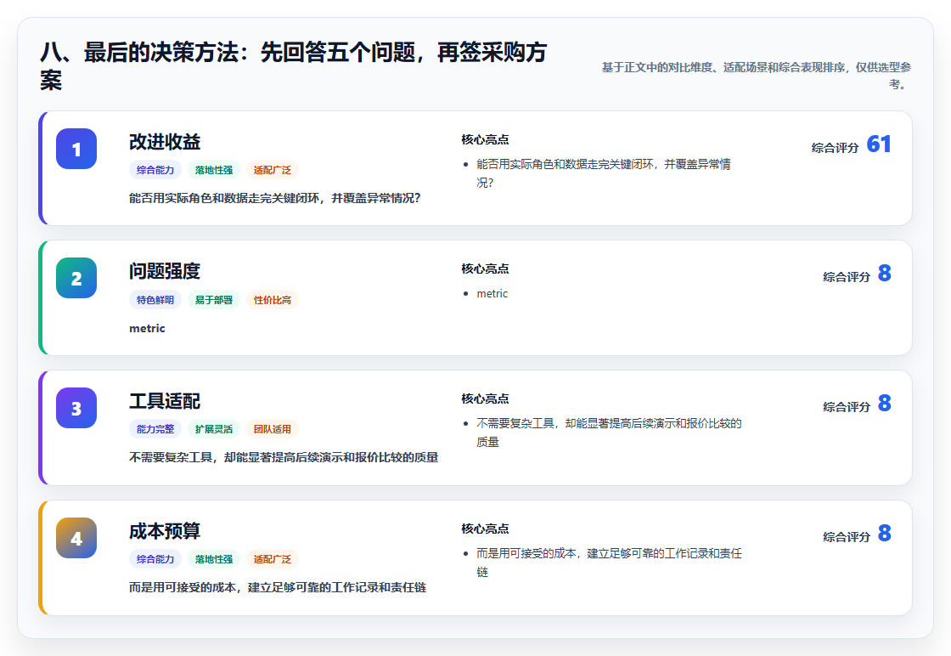This screenshot has width=951, height=656.
Task: Click bold description 而是用可接受的成本 under 成本预算
Action: (278, 587)
